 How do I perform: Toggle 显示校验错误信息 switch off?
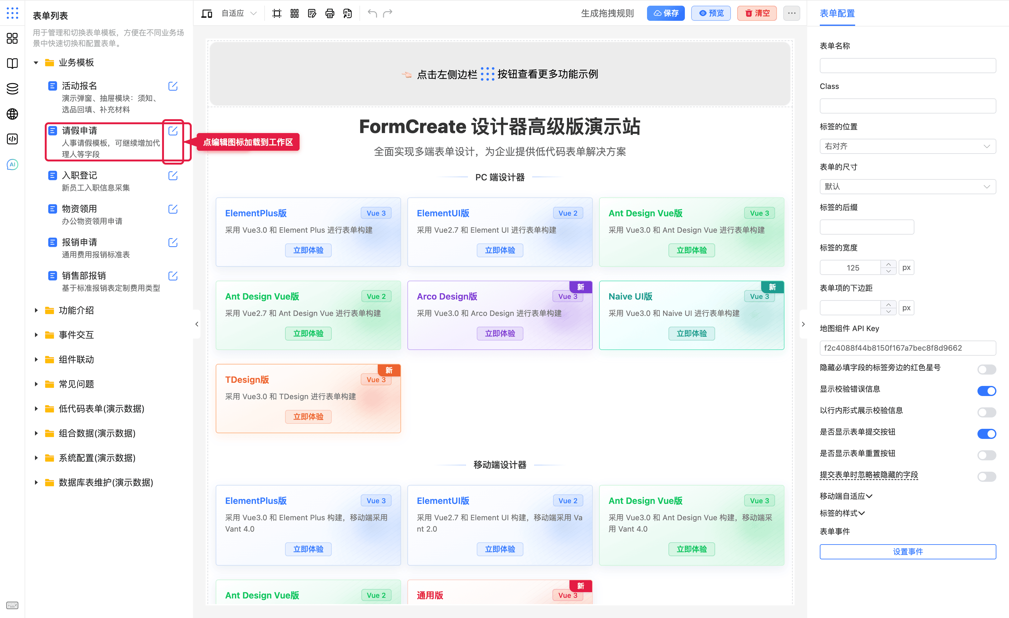click(987, 391)
